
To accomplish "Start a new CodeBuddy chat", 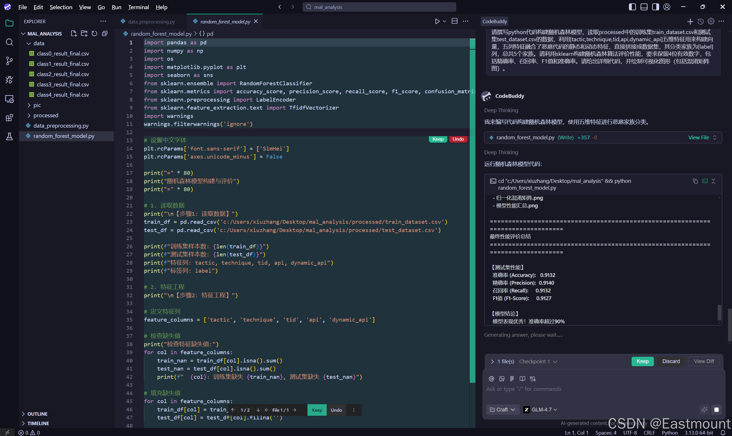I will tap(690, 21).
